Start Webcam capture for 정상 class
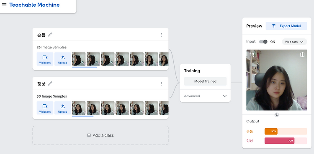 coord(45,108)
